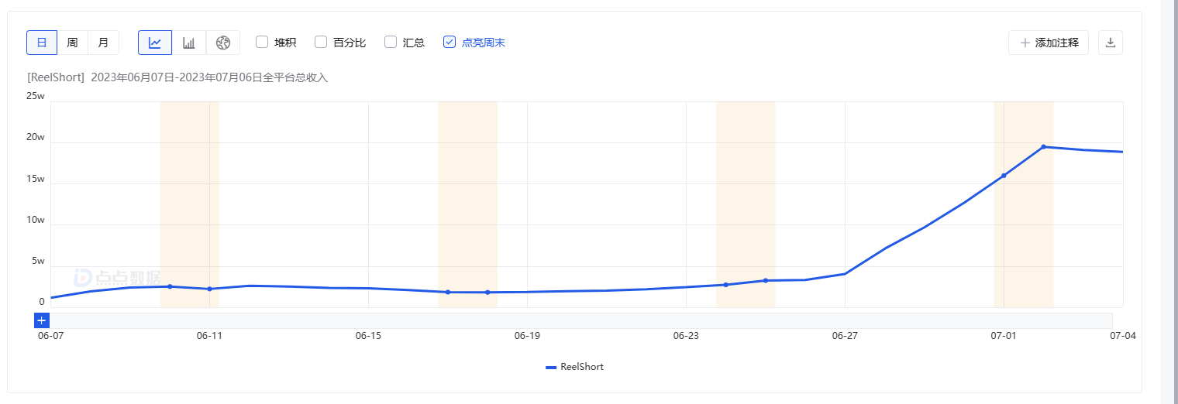Switch to the bar chart view
This screenshot has height=404, width=1178.
(x=189, y=43)
